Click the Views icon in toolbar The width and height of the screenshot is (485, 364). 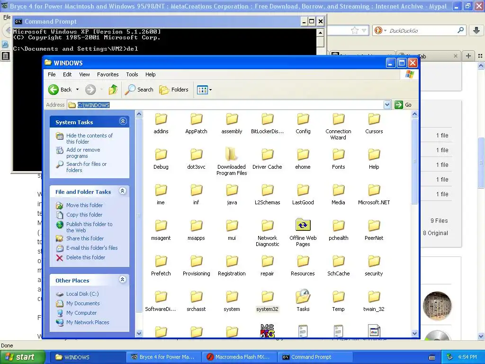202,90
